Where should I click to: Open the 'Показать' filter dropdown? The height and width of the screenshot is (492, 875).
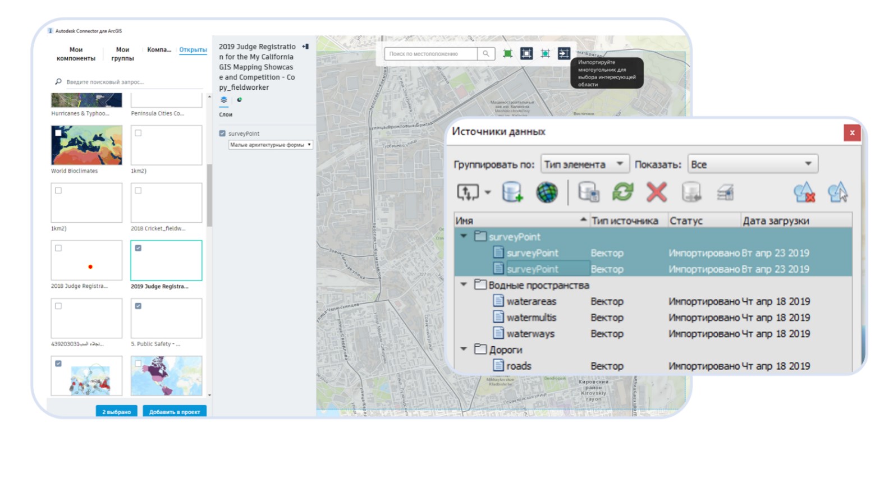pyautogui.click(x=752, y=164)
